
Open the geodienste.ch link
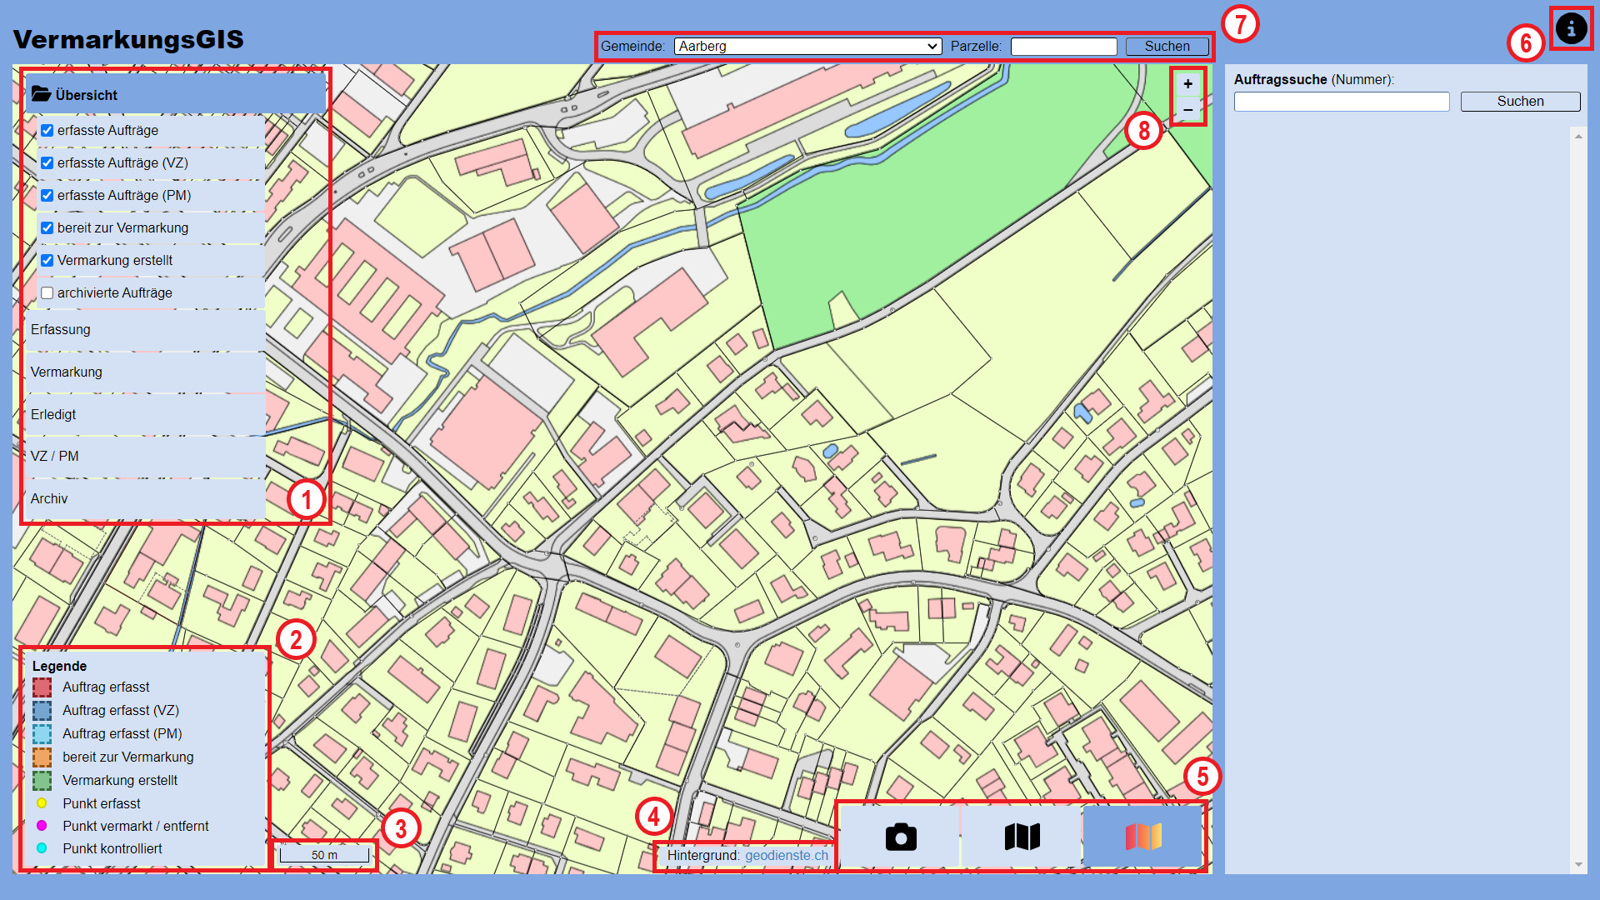click(x=787, y=855)
